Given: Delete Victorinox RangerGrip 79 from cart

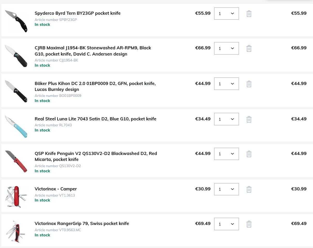Looking at the screenshot, I should (249, 224).
